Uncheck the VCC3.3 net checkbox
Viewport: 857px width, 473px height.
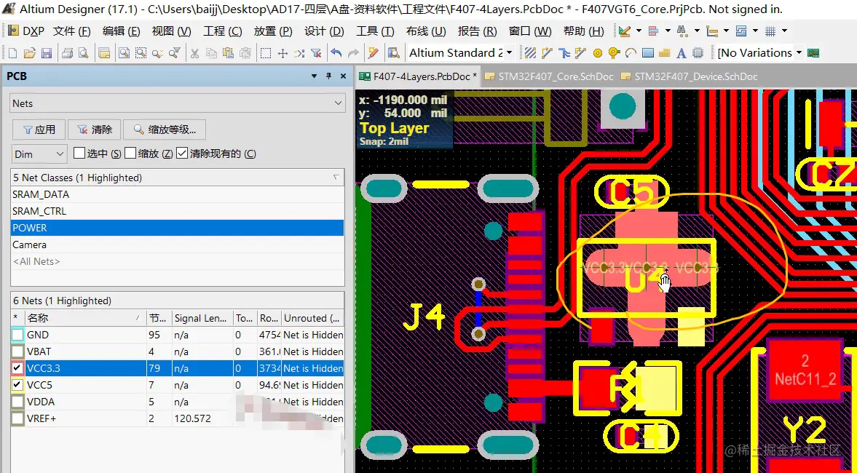tap(17, 368)
